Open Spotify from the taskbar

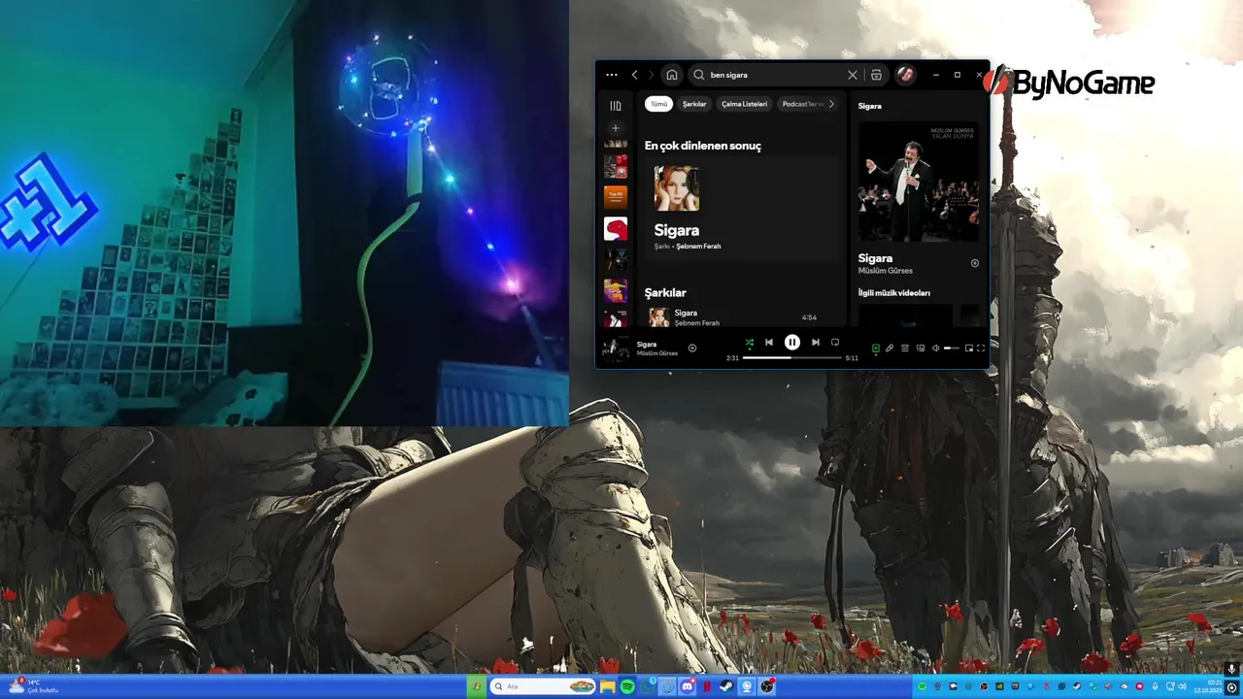click(627, 686)
